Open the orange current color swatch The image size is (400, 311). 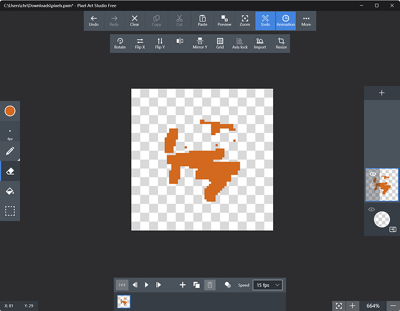pyautogui.click(x=10, y=111)
